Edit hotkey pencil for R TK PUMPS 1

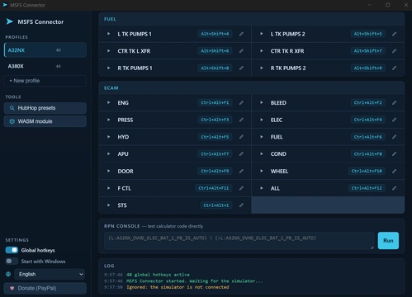coord(241,68)
